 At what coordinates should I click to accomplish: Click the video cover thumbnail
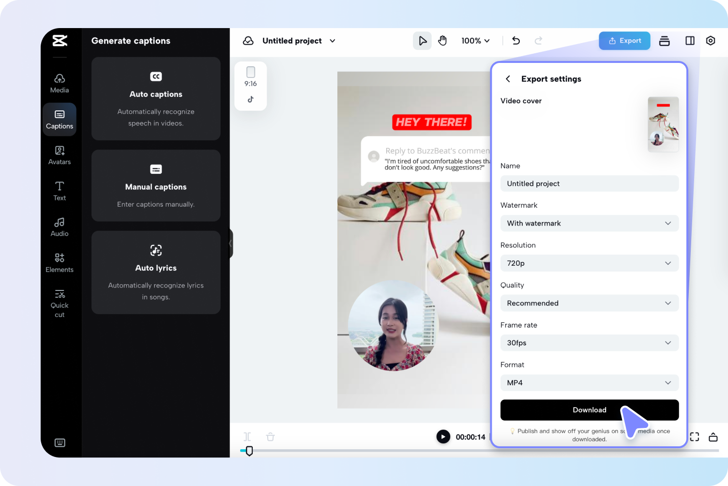point(663,124)
